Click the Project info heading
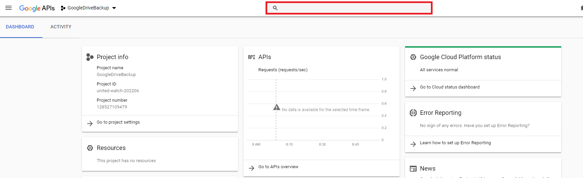 [x=112, y=57]
